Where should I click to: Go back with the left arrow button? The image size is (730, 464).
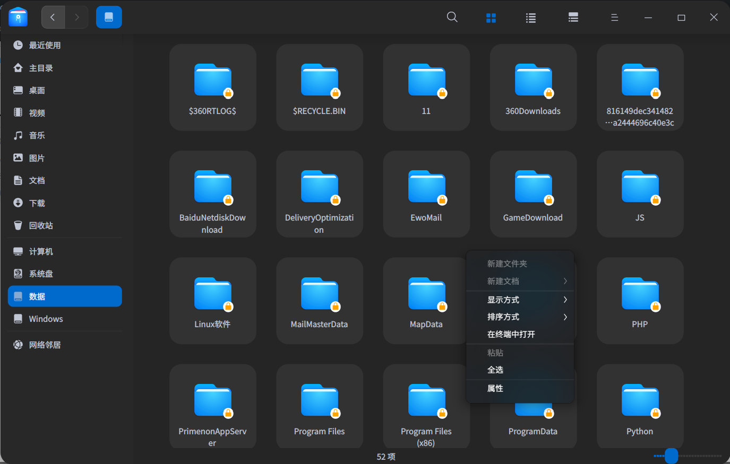[53, 17]
